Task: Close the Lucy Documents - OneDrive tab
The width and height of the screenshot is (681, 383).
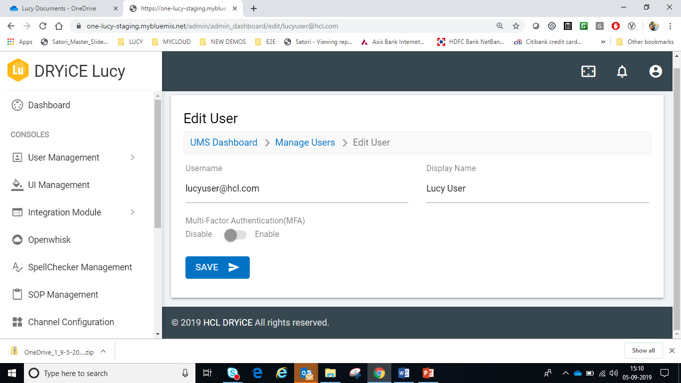Action: point(116,8)
